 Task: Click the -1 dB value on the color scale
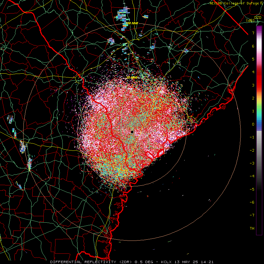point(252,137)
